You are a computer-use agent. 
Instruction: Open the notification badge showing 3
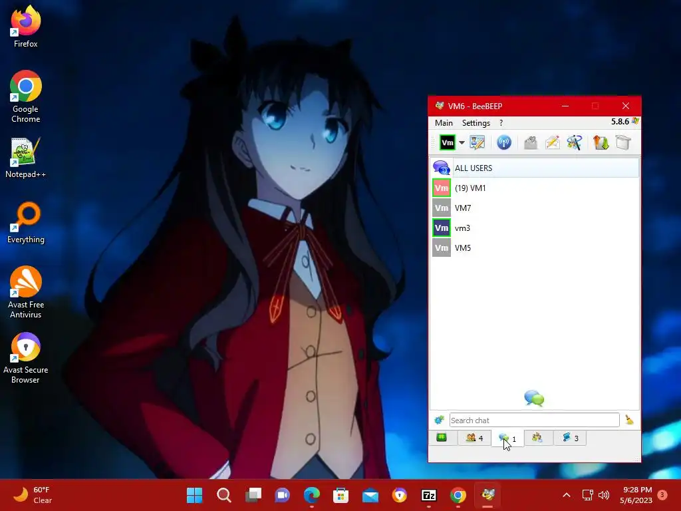[x=662, y=495]
